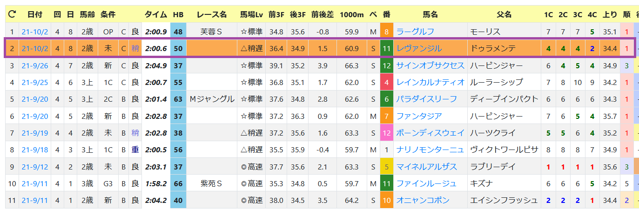Click the 上り column header
Viewport: 639px width, 215px height.
tap(610, 14)
